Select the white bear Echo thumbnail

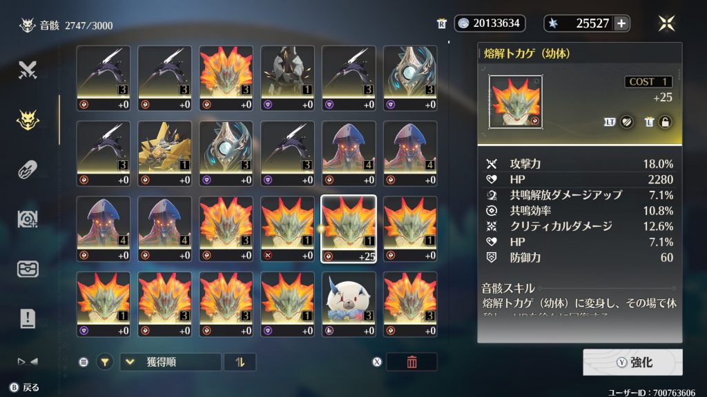pos(349,304)
